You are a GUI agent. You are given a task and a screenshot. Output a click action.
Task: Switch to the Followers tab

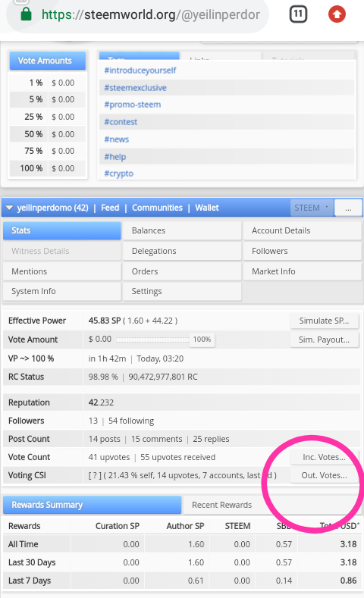pyautogui.click(x=302, y=251)
